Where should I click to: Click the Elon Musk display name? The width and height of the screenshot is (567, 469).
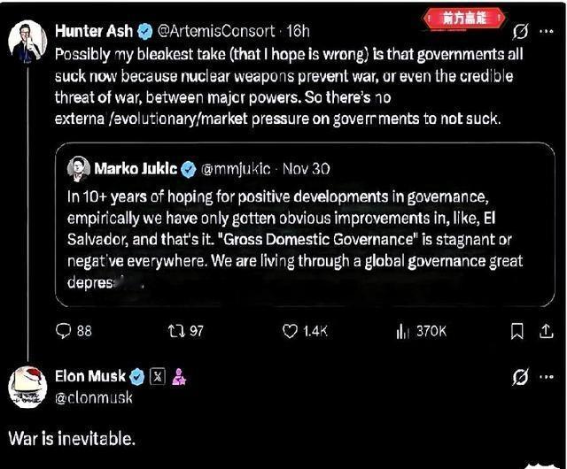(x=90, y=377)
